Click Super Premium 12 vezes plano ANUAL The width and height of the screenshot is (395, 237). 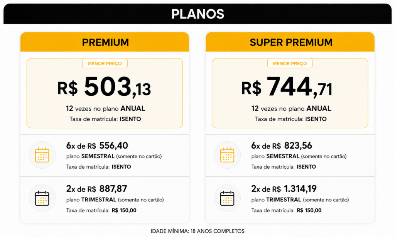tap(291, 108)
